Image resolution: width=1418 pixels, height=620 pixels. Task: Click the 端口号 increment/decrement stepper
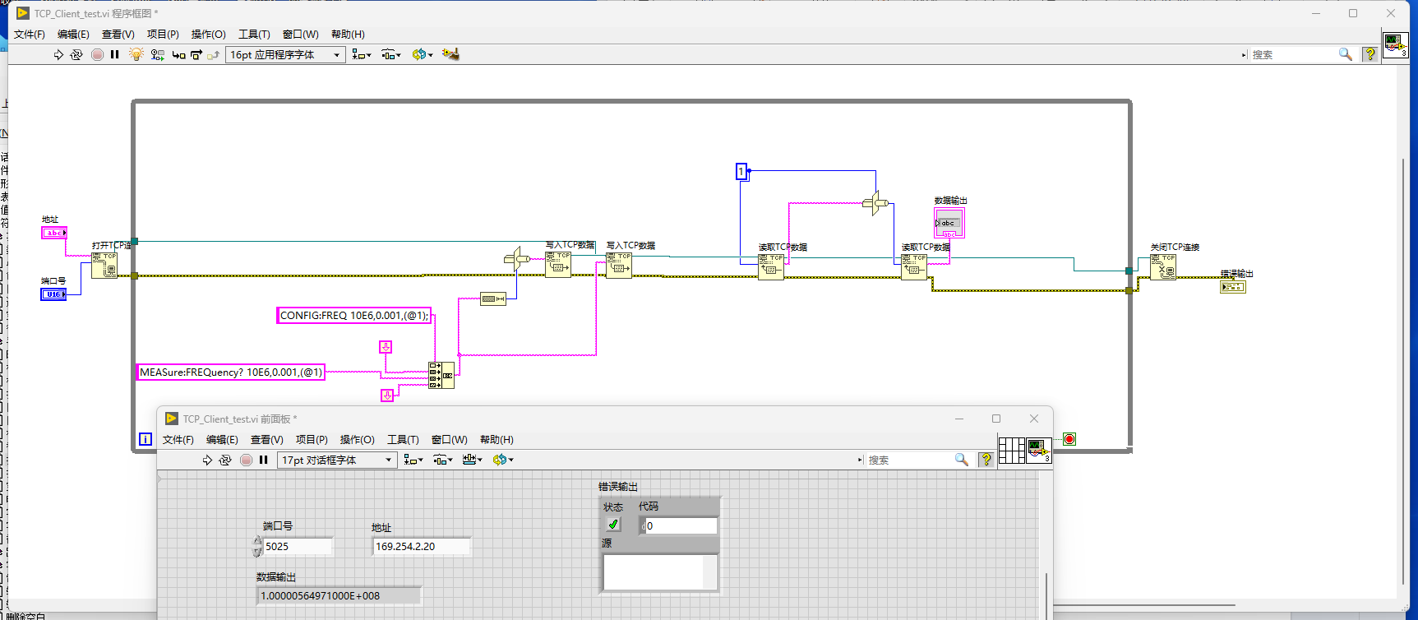(257, 546)
